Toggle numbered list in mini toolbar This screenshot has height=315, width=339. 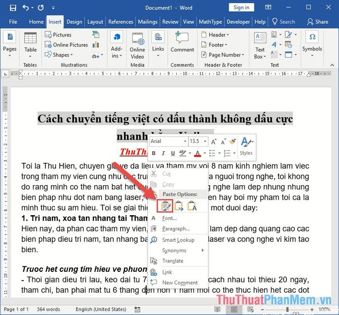click(x=227, y=154)
